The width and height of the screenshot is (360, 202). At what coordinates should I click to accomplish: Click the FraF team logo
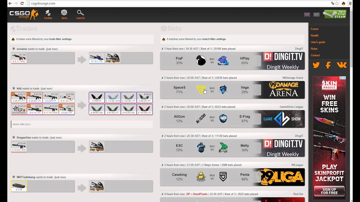point(201,61)
